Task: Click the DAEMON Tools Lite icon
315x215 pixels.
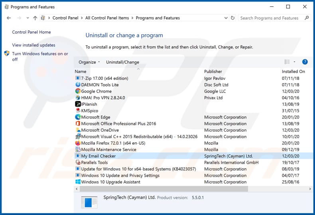Action: pos(78,85)
